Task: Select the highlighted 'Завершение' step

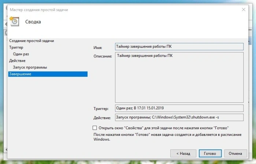Action: coord(48,74)
